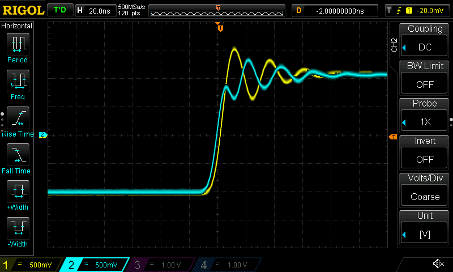Select the +Width measurement icon

(x=18, y=192)
